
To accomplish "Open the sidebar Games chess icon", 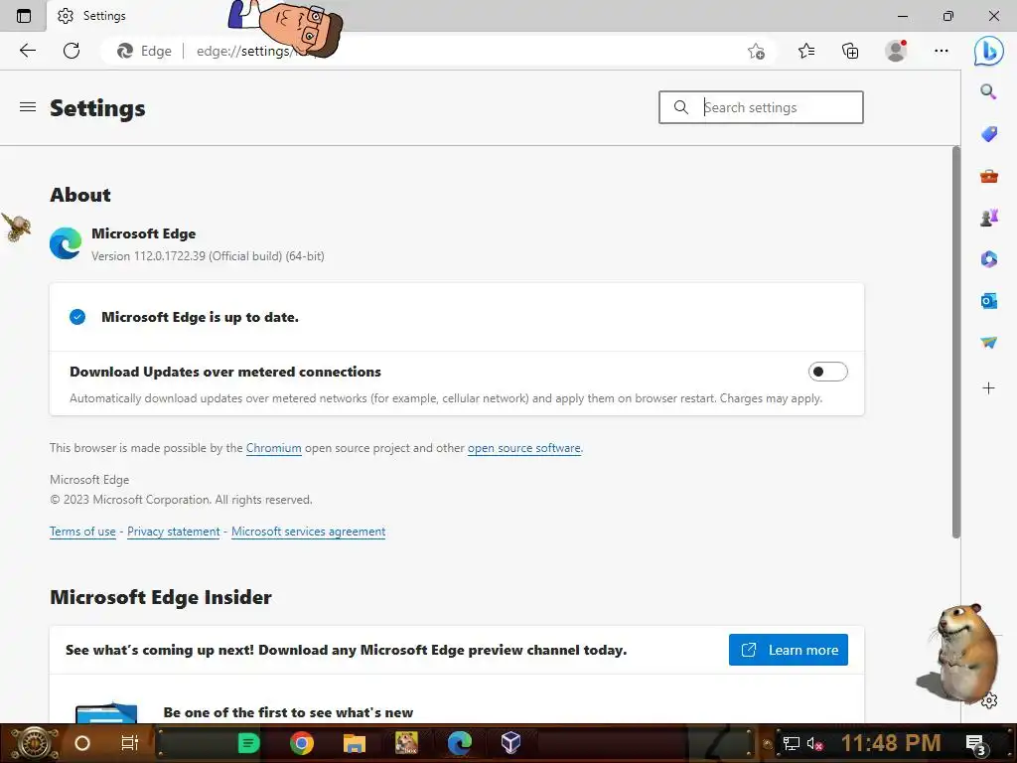I will tap(988, 218).
